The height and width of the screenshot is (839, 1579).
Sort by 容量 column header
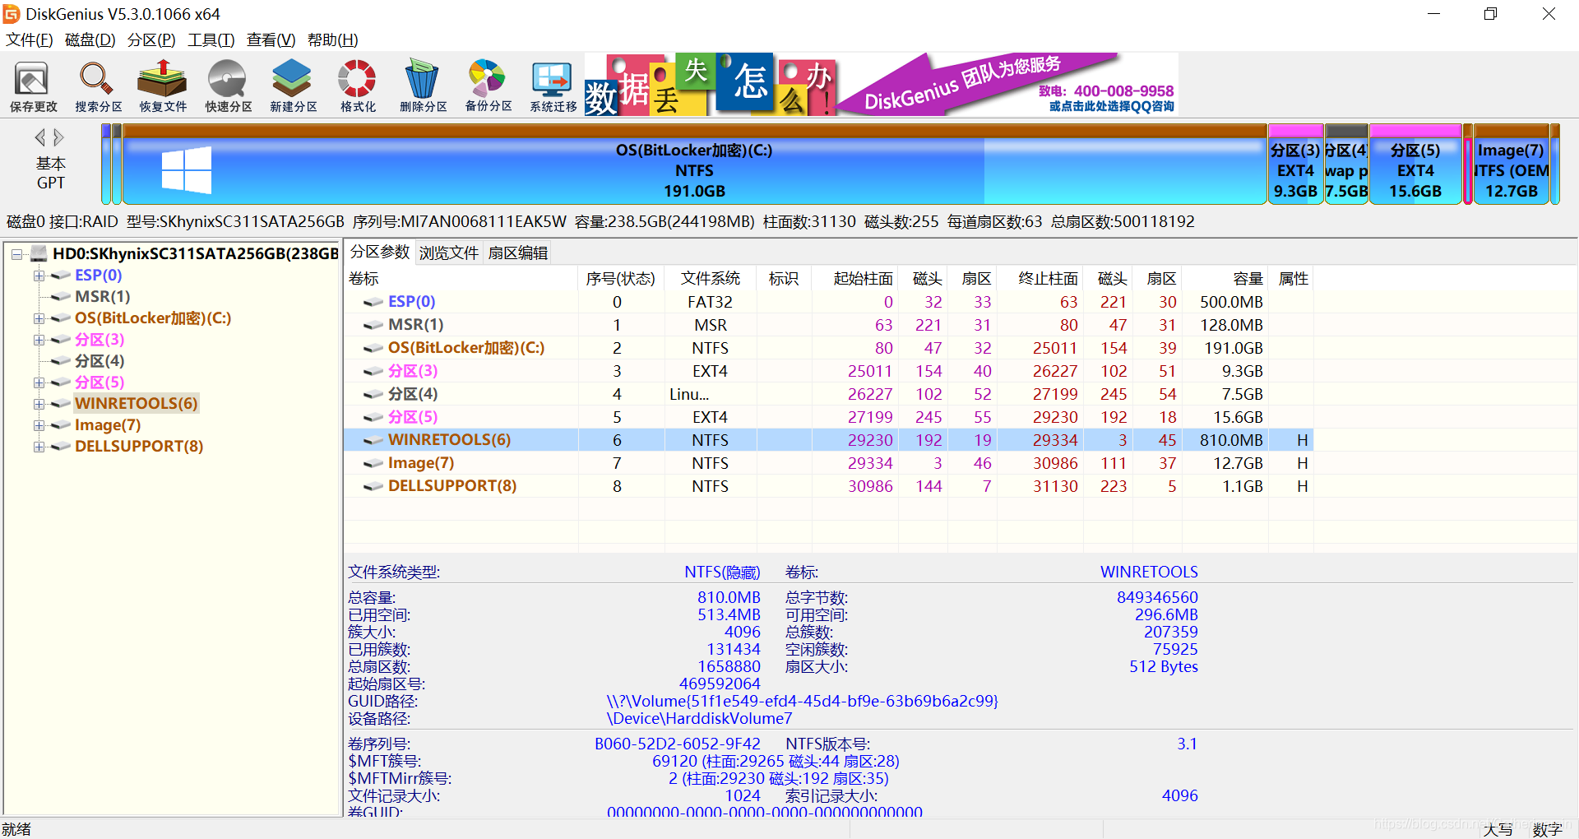pyautogui.click(x=1225, y=279)
